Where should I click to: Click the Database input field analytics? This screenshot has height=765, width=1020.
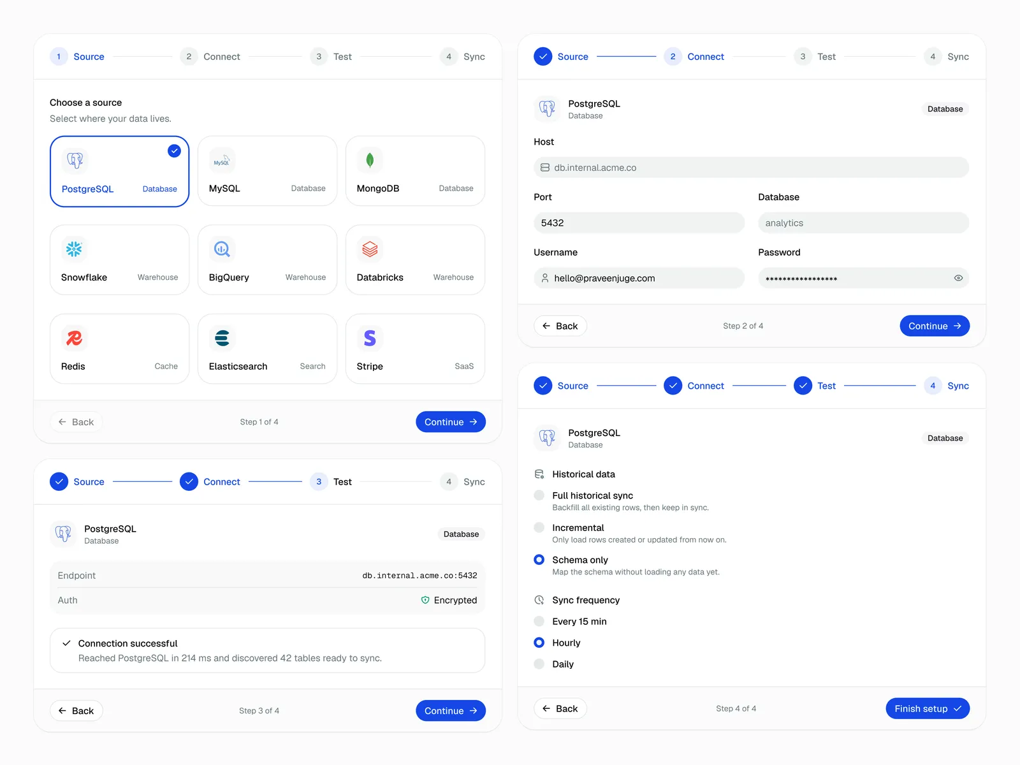click(863, 222)
